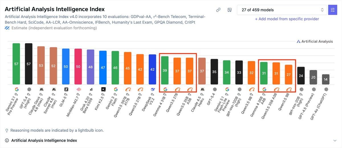Click the Grok 4.20 Beta xAI logo
Screen dimensions: 342x148
click(x=91, y=89)
